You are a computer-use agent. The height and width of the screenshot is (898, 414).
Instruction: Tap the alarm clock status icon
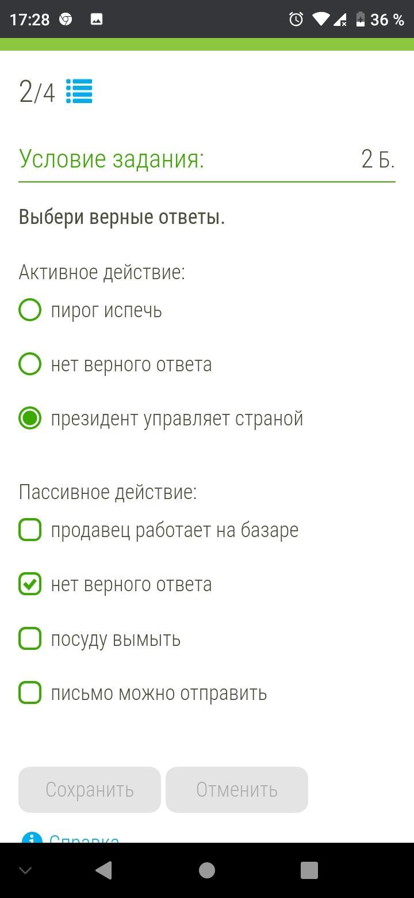point(296,20)
